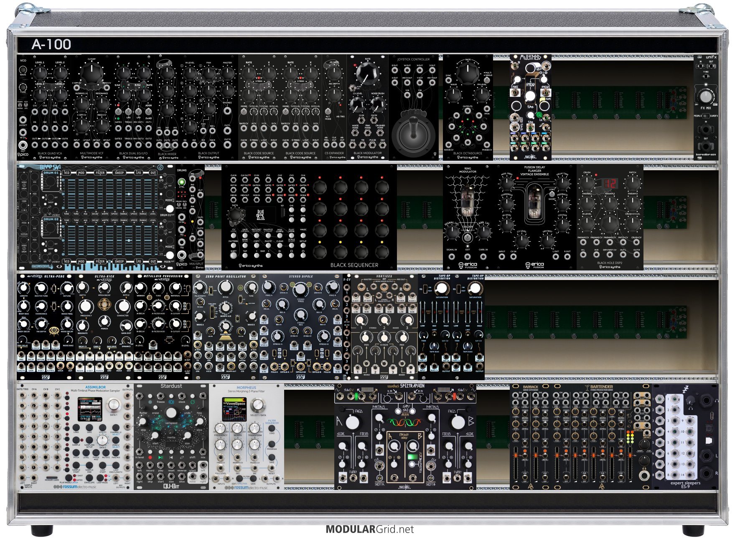
Task: Click the red record button on Stardust
Action: pyautogui.click(x=150, y=457)
